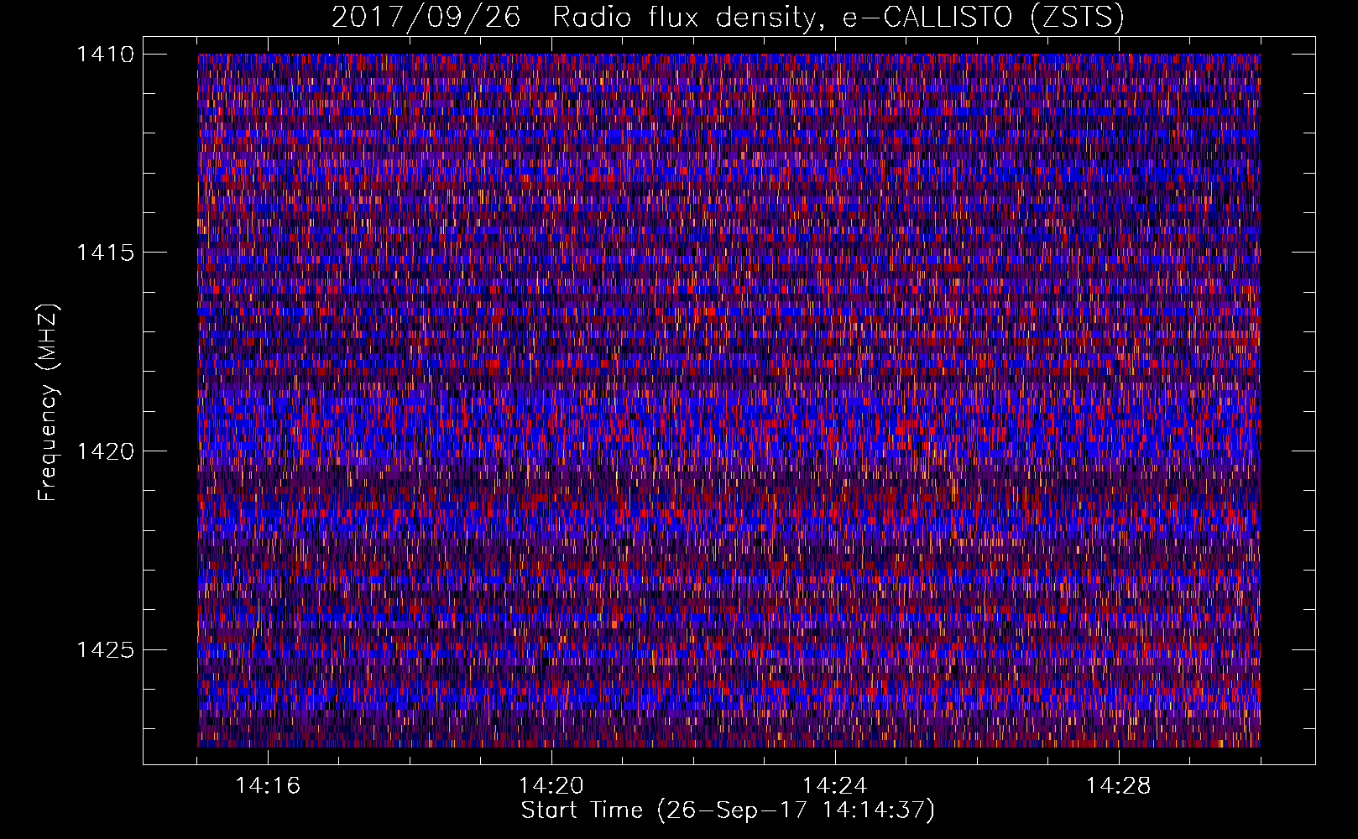Screen dimensions: 1358x839
Task: Click the 'Frequency (MHZ)' y-axis title
Action: tap(49, 403)
